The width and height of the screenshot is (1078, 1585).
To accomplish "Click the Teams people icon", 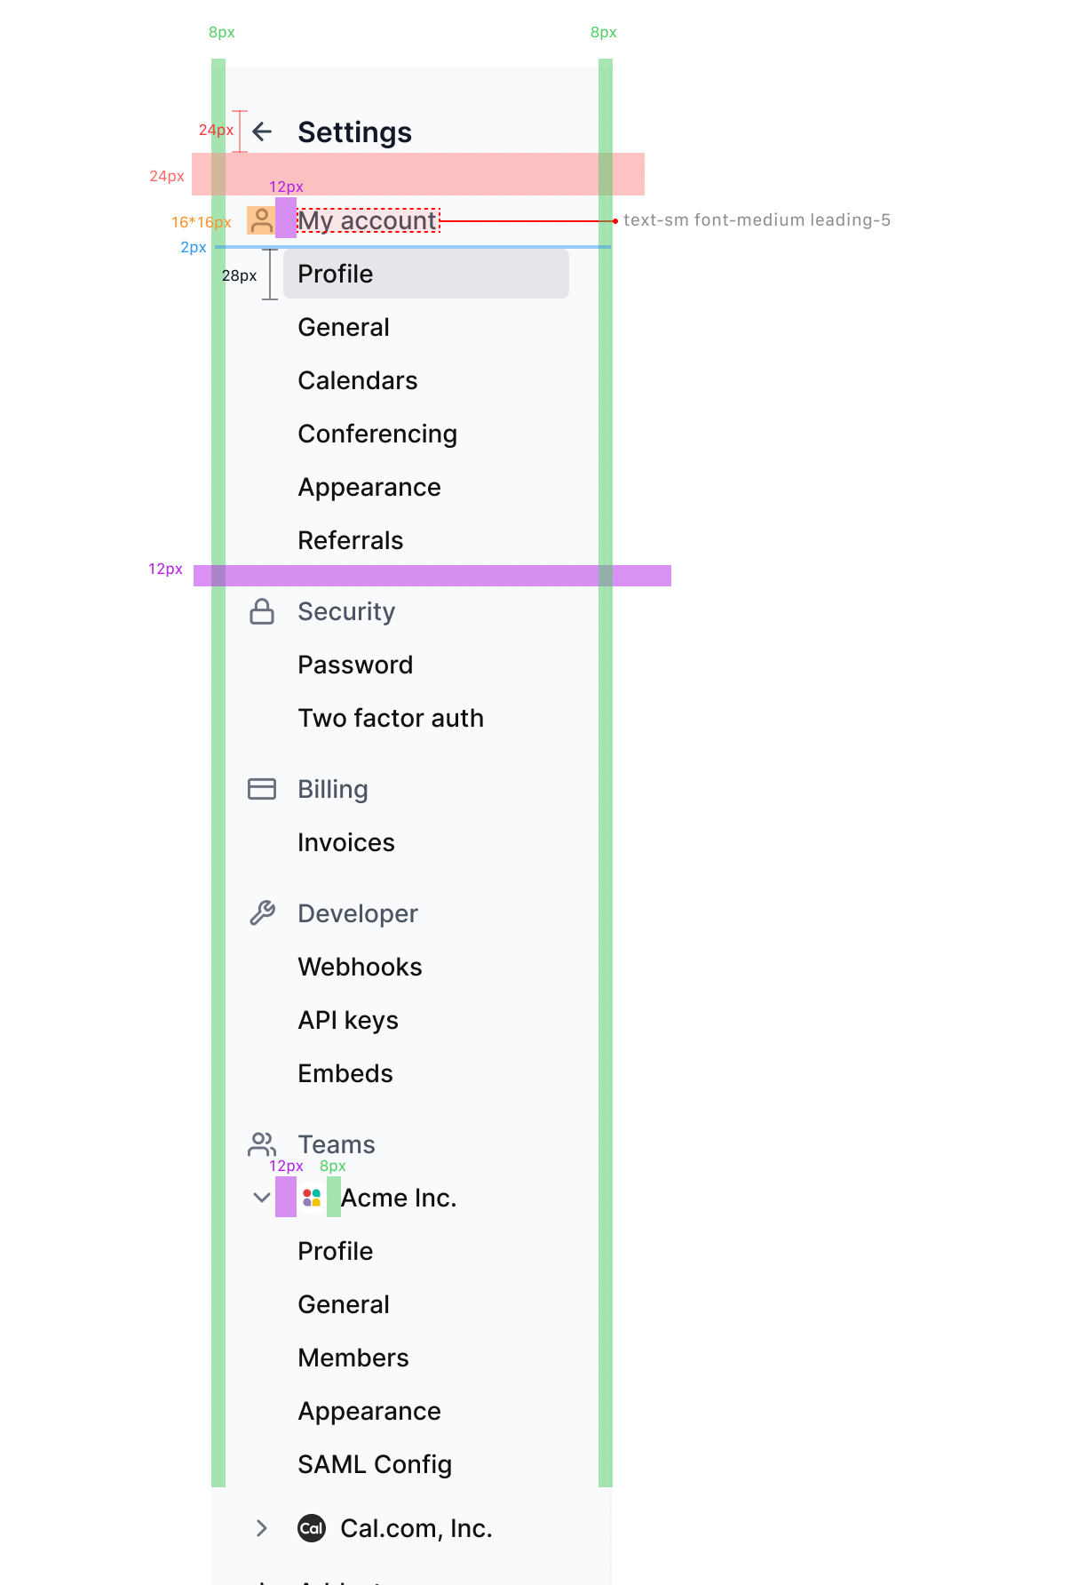I will 263,1144.
